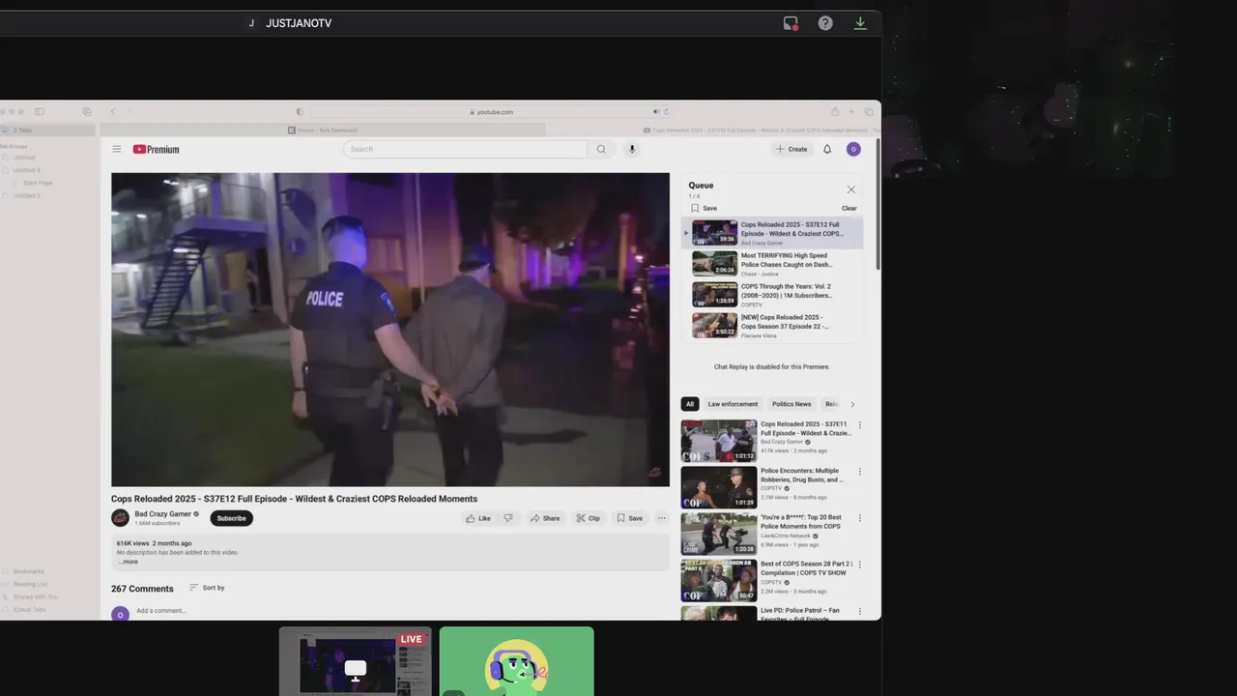Open YouTube notifications bell
1237x696 pixels.
827,149
